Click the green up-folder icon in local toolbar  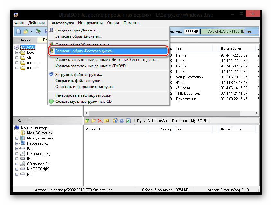coord(87,121)
